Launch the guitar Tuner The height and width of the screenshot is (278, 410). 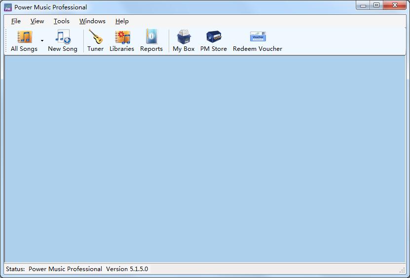[x=95, y=40]
